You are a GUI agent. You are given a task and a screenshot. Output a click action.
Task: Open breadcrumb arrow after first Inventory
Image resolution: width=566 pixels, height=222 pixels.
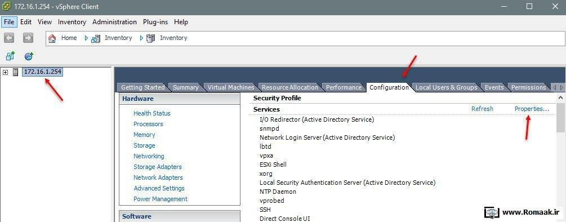point(141,38)
